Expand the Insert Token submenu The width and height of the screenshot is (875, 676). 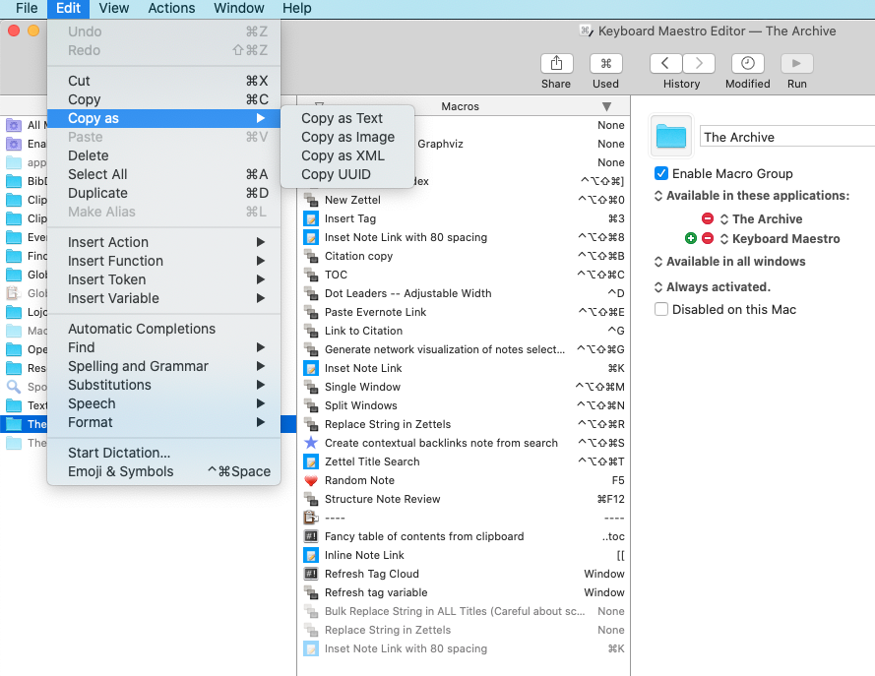coord(163,279)
